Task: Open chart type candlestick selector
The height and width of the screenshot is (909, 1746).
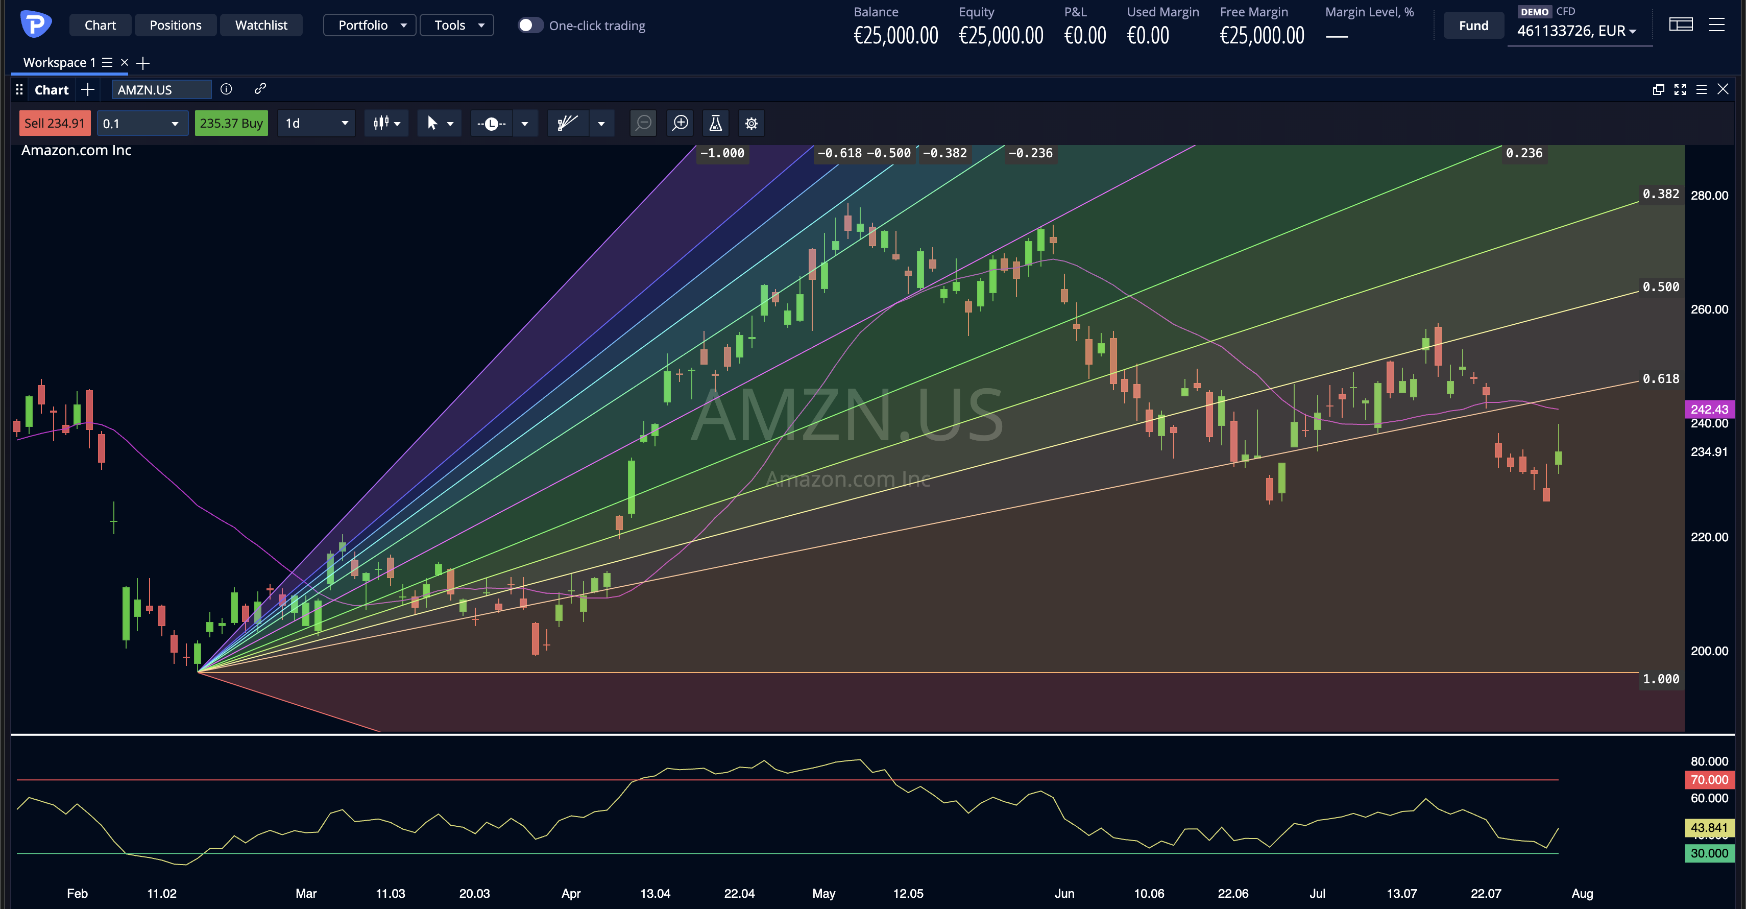Action: click(386, 124)
